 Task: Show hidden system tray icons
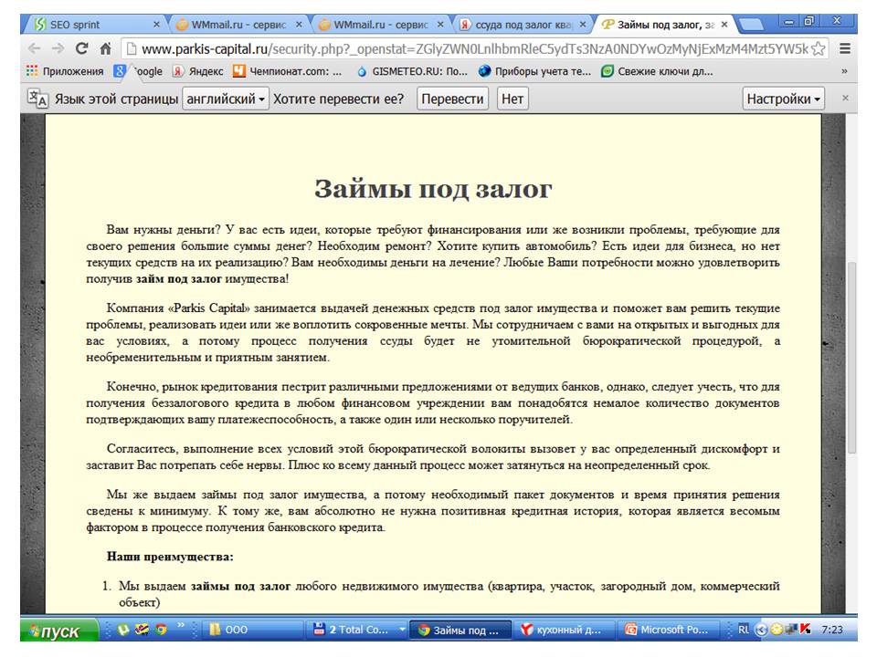coord(760,630)
